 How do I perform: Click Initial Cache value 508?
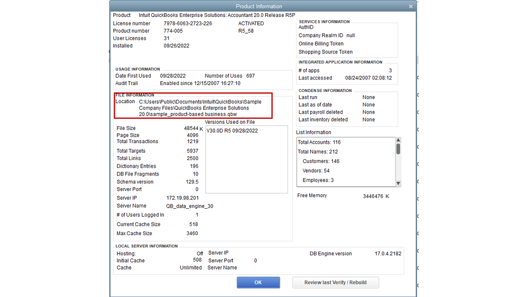click(x=197, y=260)
